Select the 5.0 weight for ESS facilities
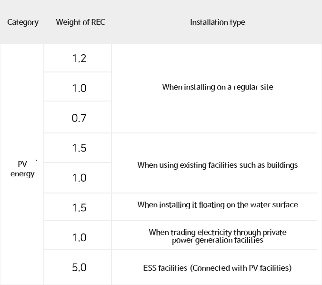Viewport: 322px width, 285px height. coord(79,267)
